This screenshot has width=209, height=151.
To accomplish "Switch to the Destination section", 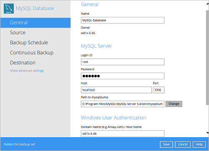I will pos(23,63).
